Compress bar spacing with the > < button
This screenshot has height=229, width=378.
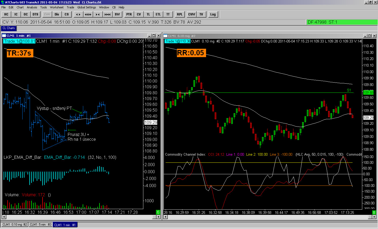tap(98, 14)
